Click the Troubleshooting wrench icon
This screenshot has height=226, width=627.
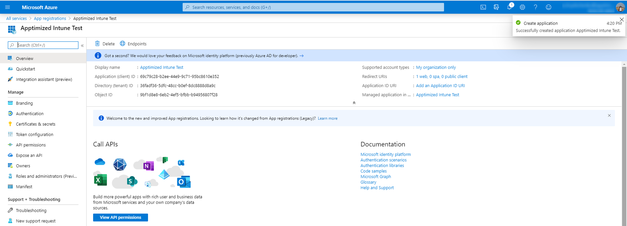tap(10, 210)
